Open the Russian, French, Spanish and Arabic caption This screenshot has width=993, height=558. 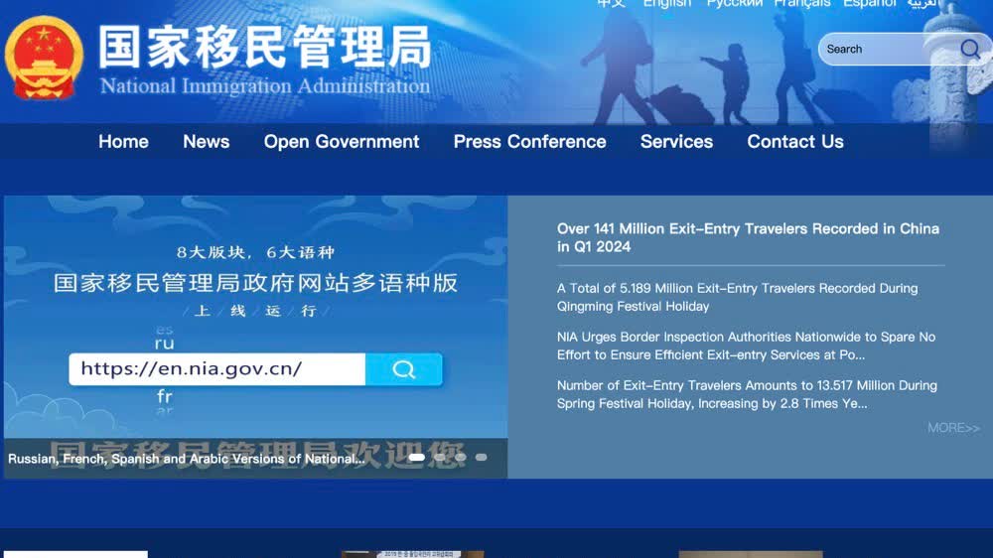[x=187, y=459]
